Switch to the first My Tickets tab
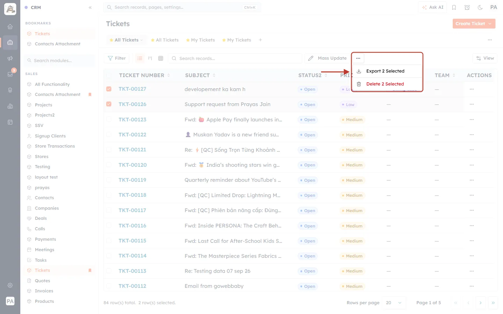 tap(201, 40)
